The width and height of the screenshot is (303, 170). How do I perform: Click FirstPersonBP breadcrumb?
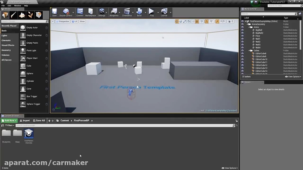click(x=81, y=121)
